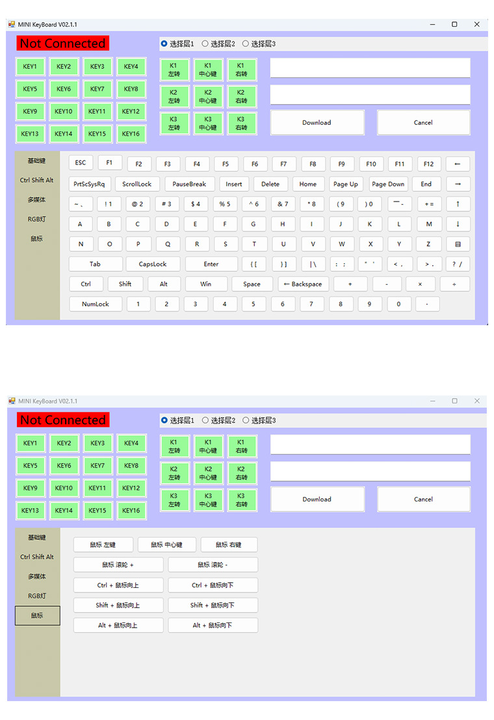Click the 鼠标 滚轮 - button
The height and width of the screenshot is (720, 494).
pos(213,565)
